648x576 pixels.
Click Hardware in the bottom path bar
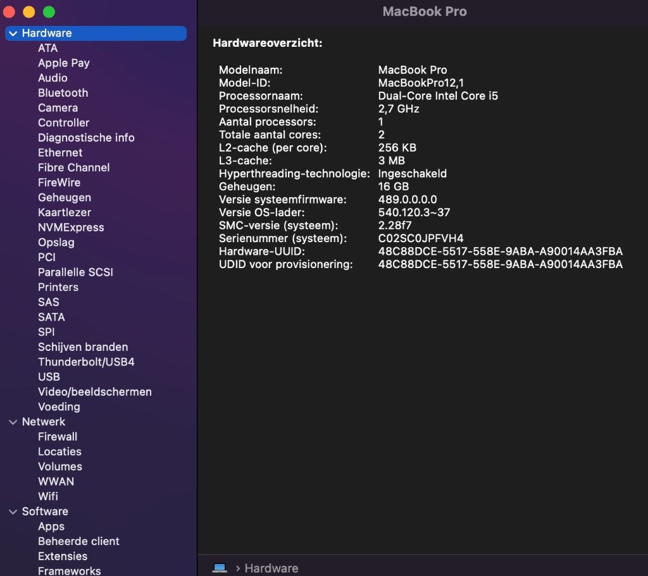[x=271, y=568]
